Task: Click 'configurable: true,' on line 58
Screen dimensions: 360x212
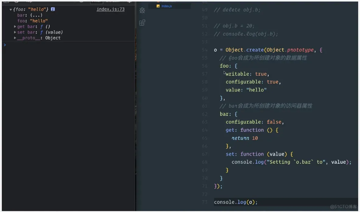Action: [x=253, y=82]
